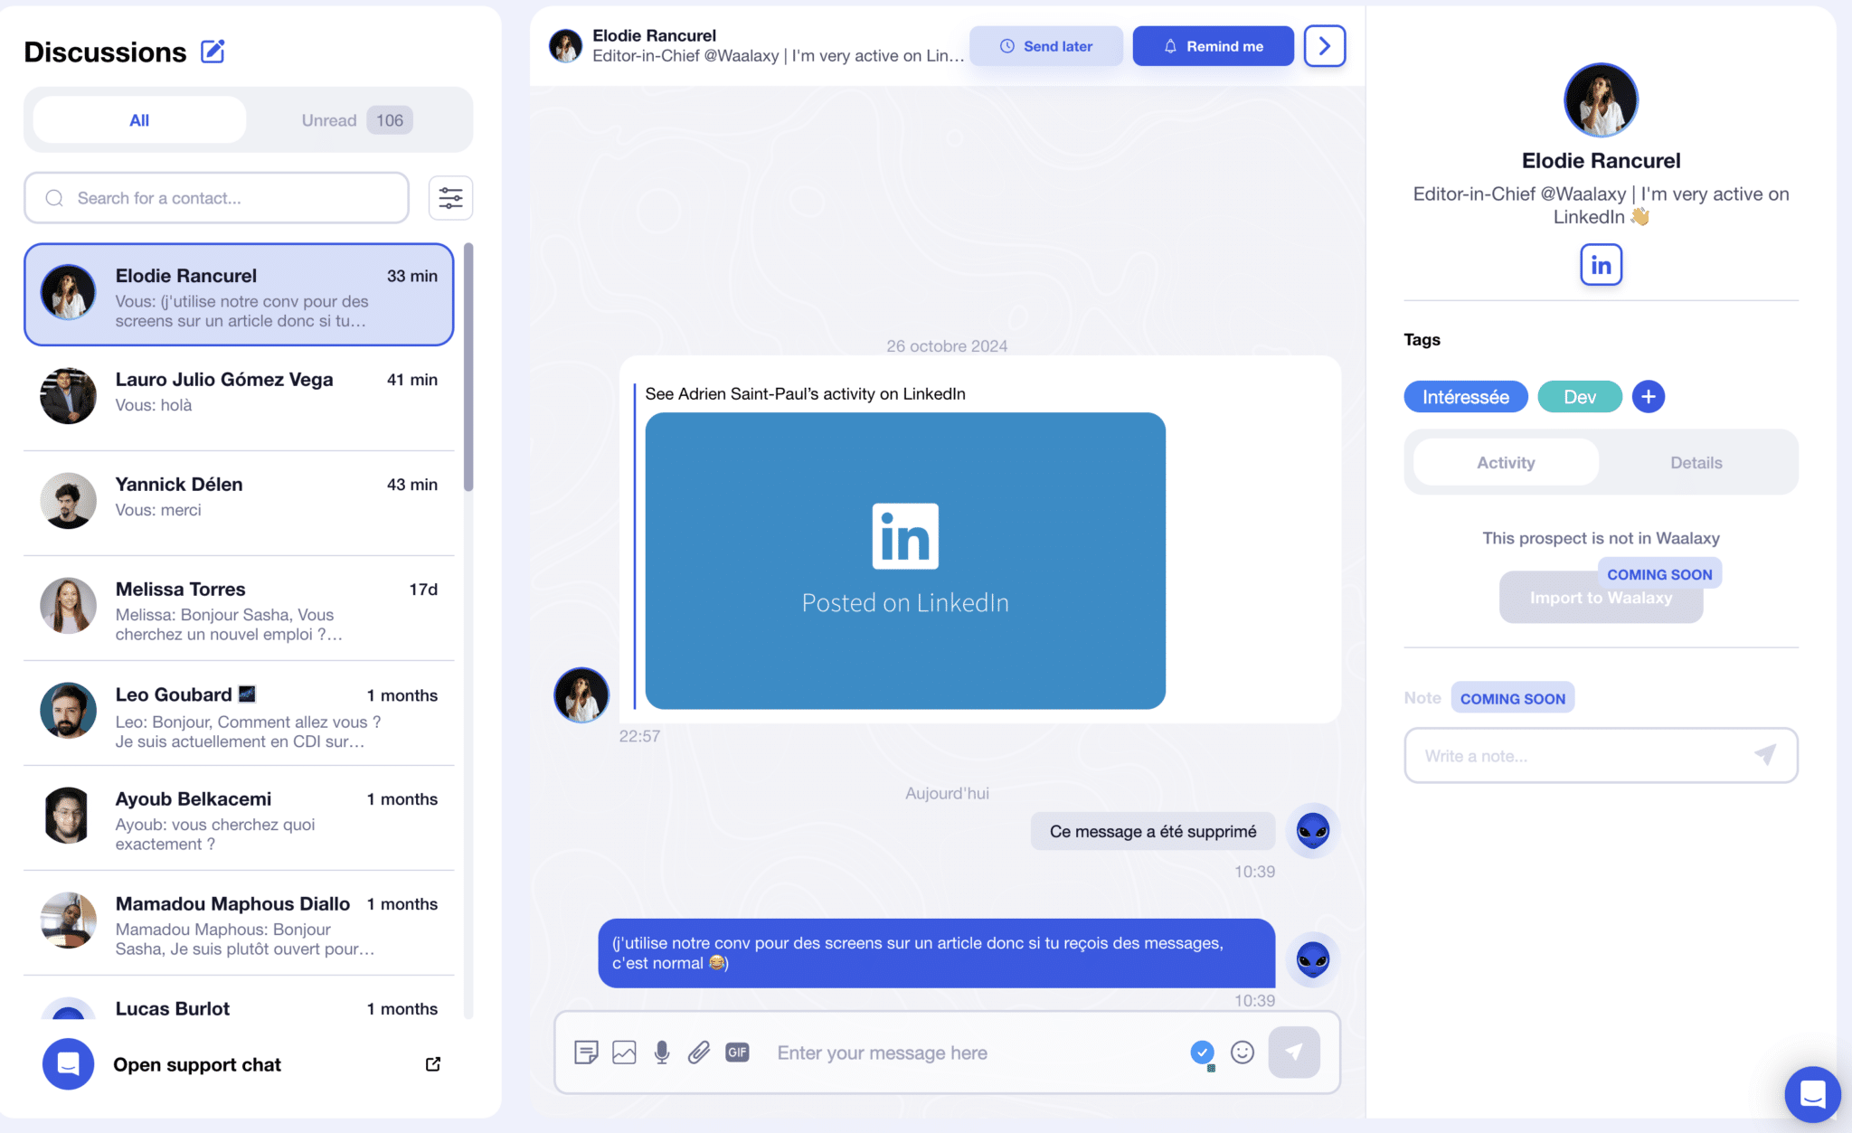Send the message with paper plane icon
Screen dimensions: 1852x1133
pyautogui.click(x=1294, y=1052)
